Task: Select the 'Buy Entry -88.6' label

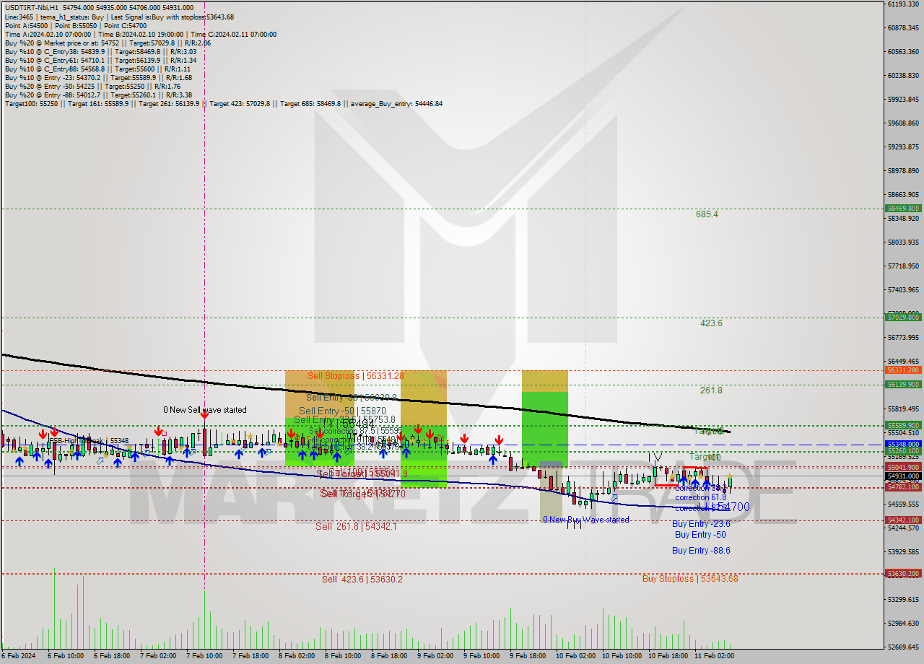Action: [701, 551]
